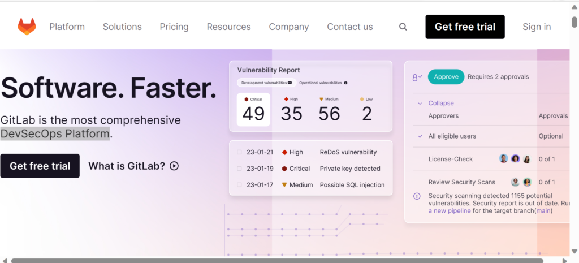579x263 pixels.
Task: Switch to Operational vulnerabilities tab
Action: (323, 83)
